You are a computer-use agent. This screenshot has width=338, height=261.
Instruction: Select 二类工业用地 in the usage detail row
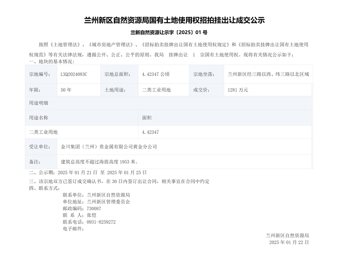(43, 132)
